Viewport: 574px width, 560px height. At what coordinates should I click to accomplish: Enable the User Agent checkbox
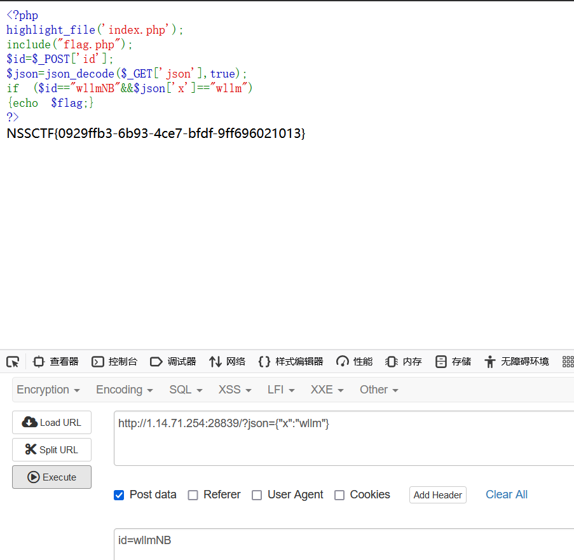coord(257,495)
